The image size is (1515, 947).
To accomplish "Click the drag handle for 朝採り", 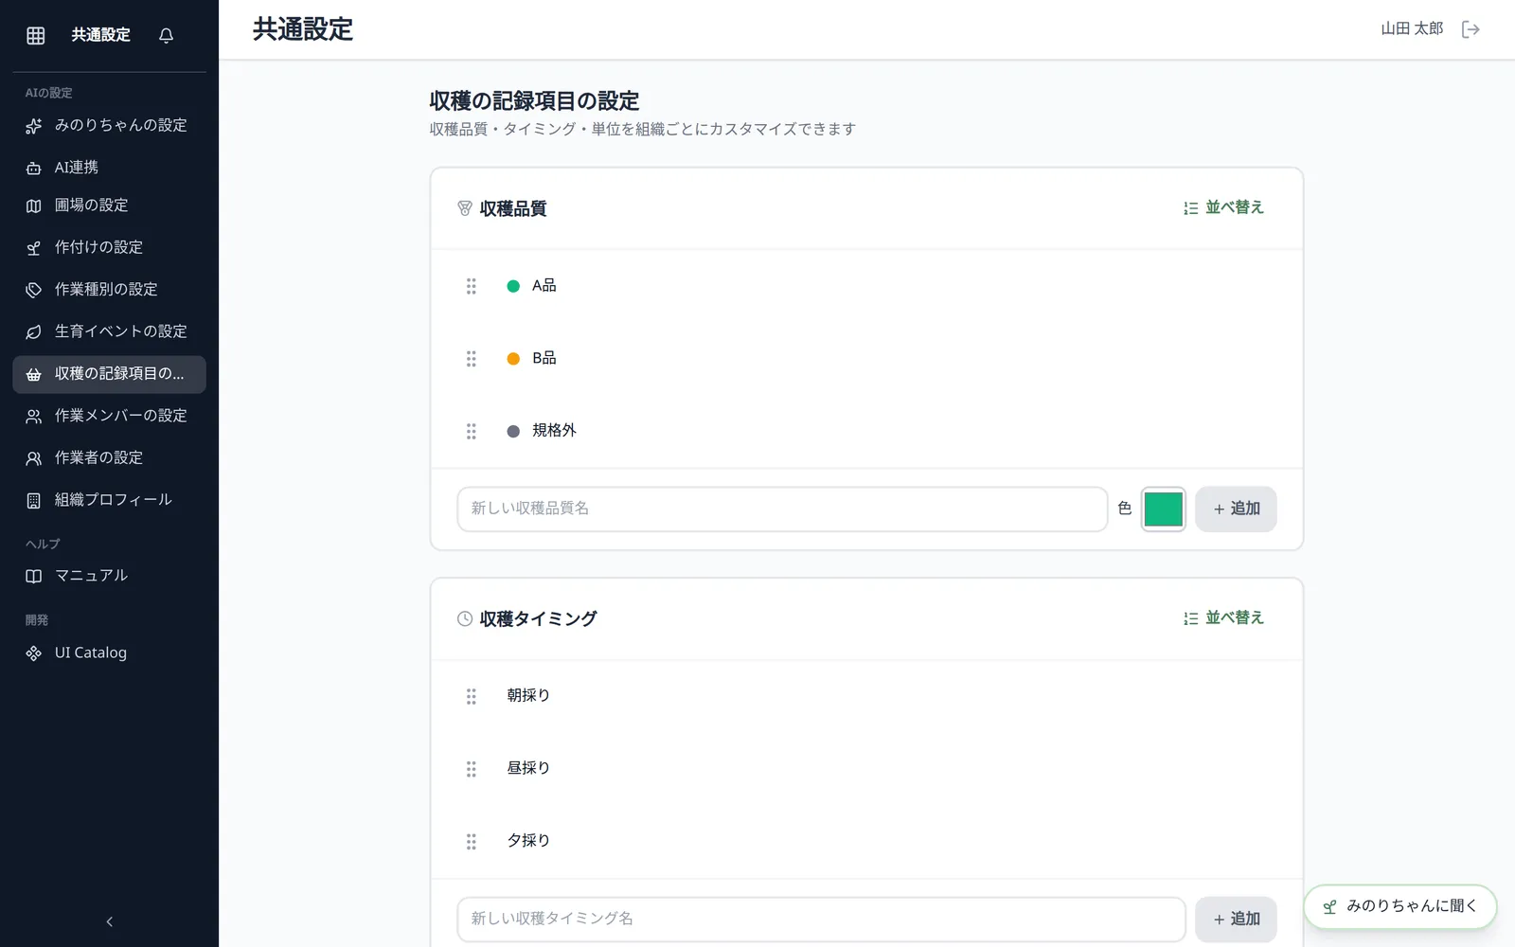I will 471,696.
